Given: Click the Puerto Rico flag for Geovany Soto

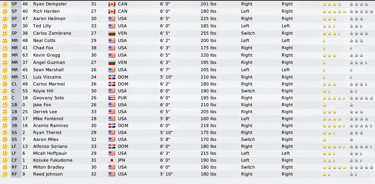Looking at the screenshot, I should (112, 98).
